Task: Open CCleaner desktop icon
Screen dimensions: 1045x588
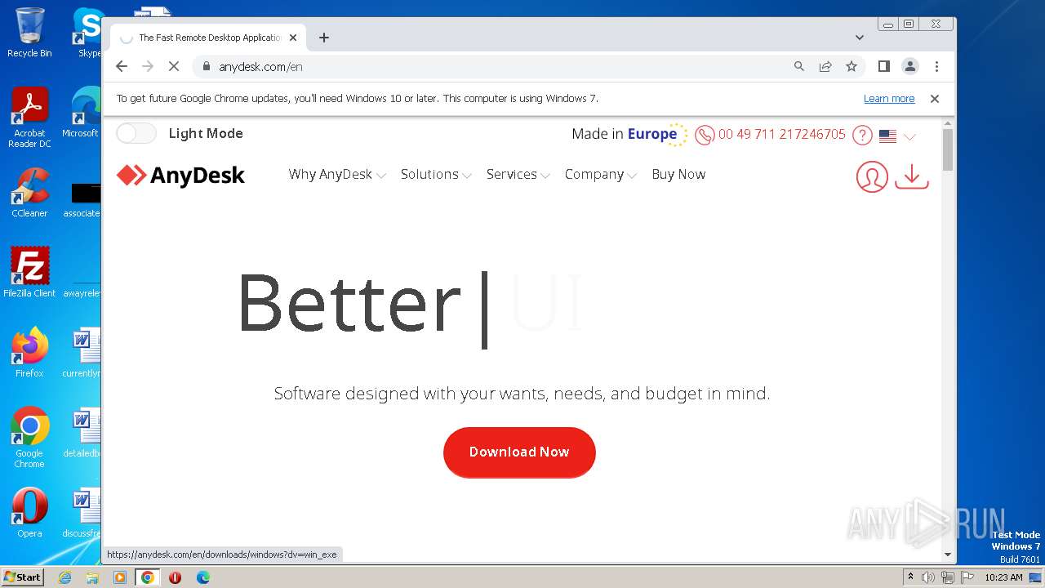Action: click(29, 193)
